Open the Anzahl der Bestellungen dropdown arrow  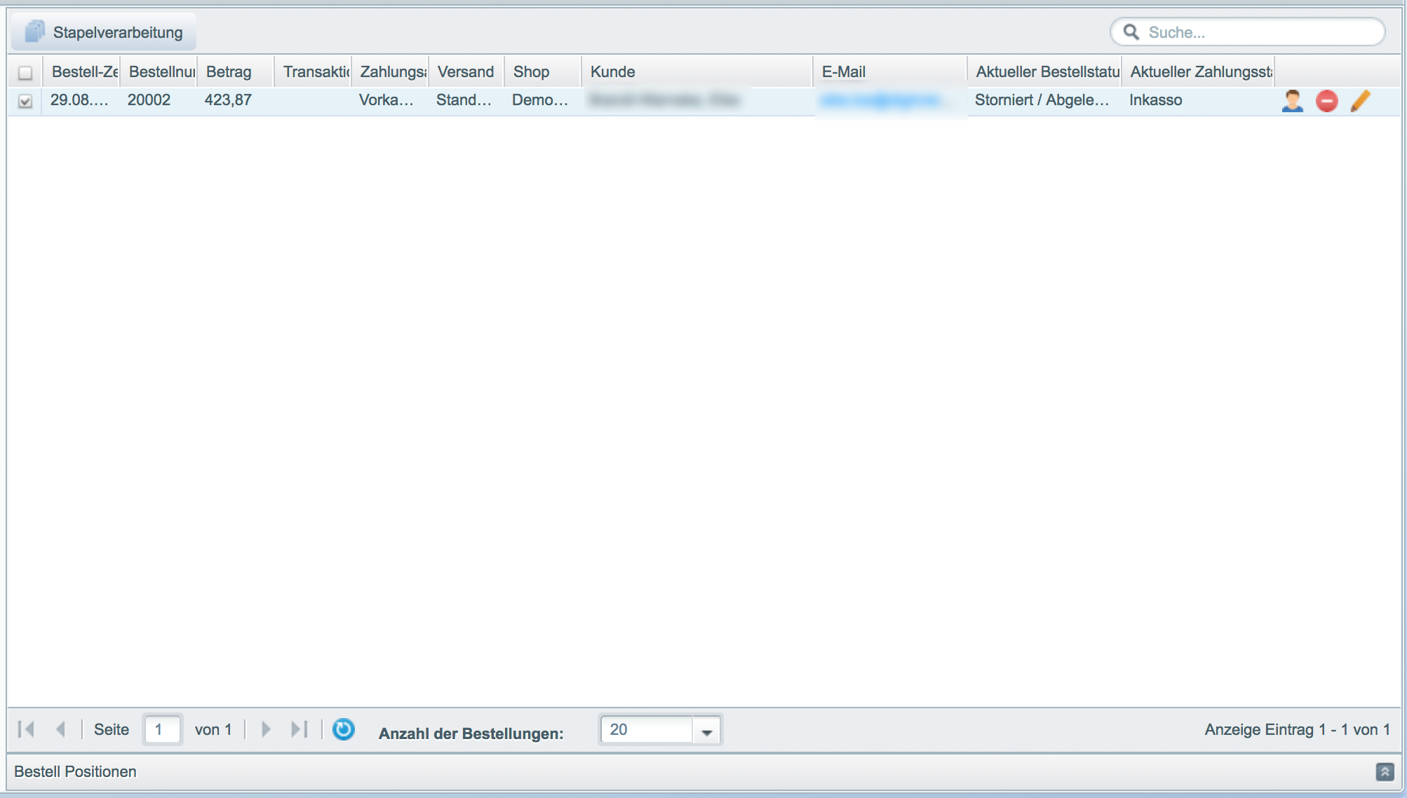(706, 730)
